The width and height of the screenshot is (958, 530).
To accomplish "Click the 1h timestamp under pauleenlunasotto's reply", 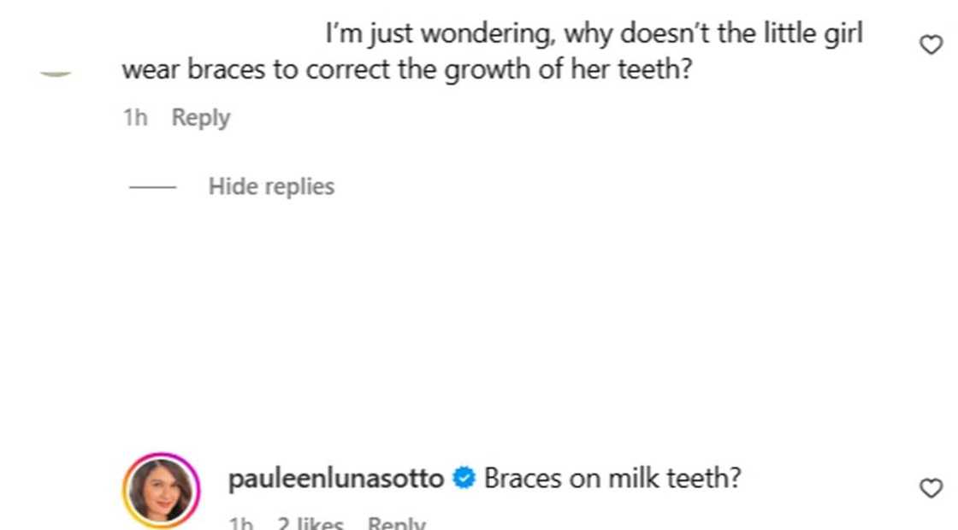I will pos(240,523).
